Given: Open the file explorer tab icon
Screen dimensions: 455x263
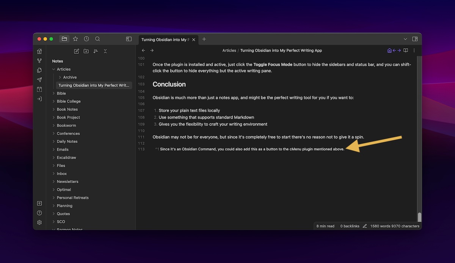Looking at the screenshot, I should coord(64,39).
